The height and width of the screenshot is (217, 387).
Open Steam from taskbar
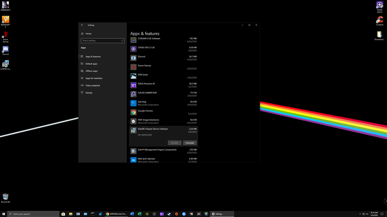click(169, 214)
